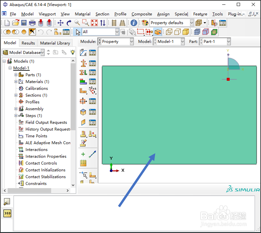Screen dimensions: 261x233
Task: Click the model tree horizontal scrollbar
Action: 29,191
